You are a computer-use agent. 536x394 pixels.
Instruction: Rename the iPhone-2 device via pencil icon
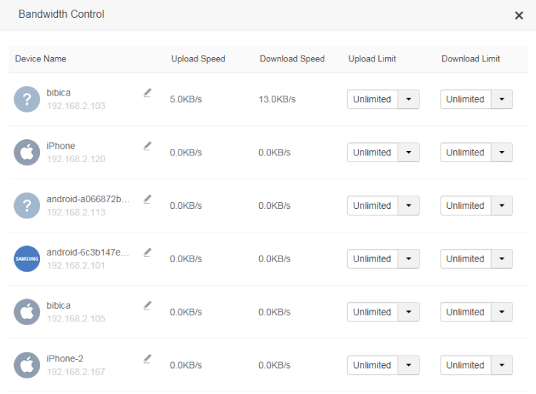pos(147,359)
